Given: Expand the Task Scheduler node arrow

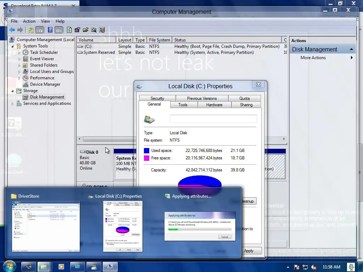Looking at the screenshot, I should point(19,53).
